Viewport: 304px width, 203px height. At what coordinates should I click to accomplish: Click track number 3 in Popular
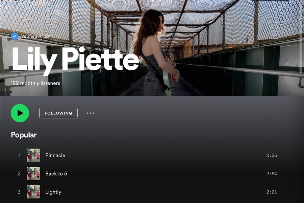coord(19,192)
